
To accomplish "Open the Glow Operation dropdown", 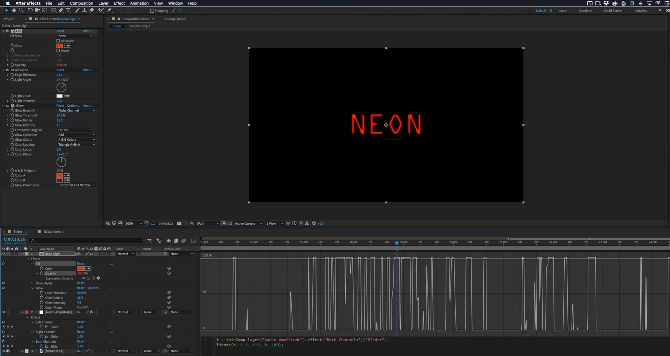I will pos(76,135).
